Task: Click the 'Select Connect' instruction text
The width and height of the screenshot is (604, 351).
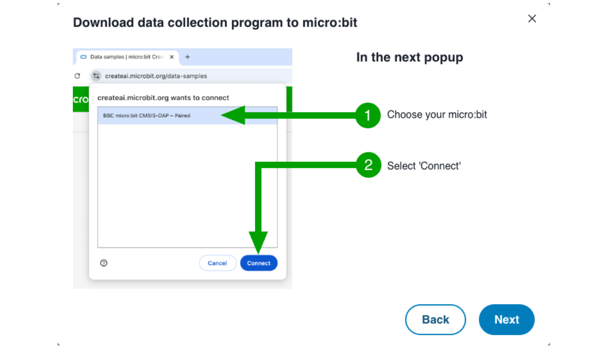Action: tap(424, 166)
